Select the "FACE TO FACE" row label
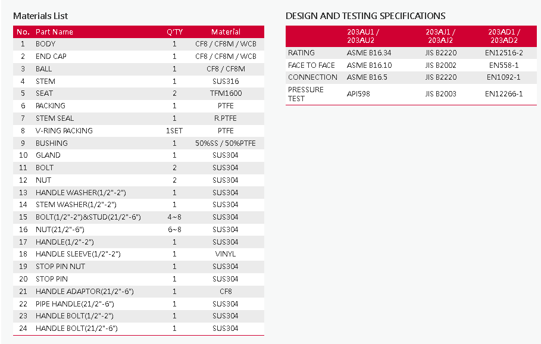Image resolution: width=541 pixels, height=344 pixels. 311,65
